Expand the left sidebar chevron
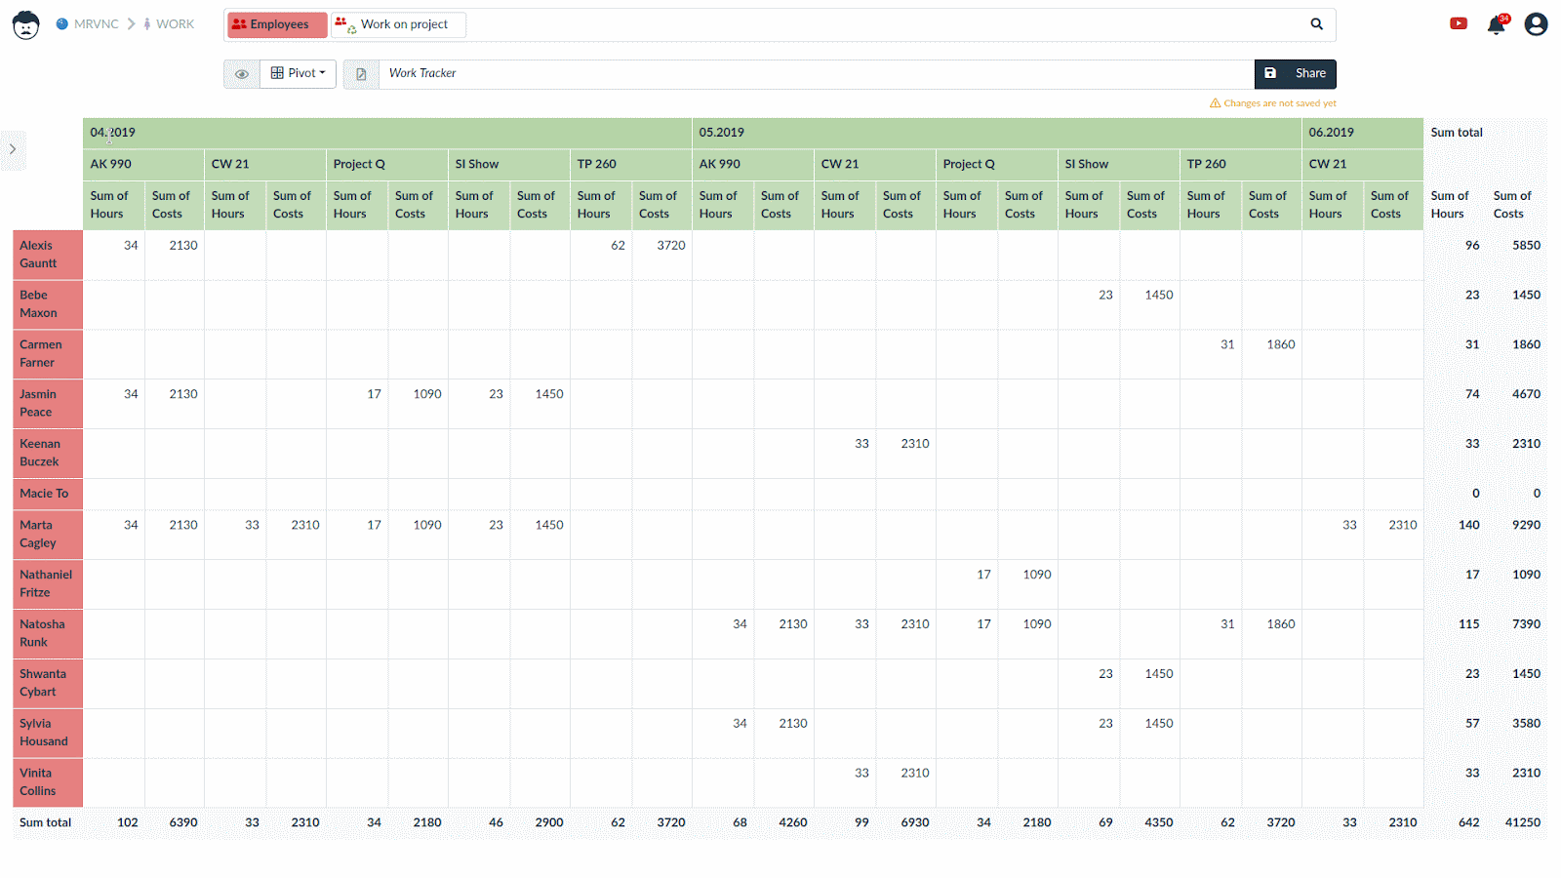This screenshot has width=1561, height=878. (13, 150)
